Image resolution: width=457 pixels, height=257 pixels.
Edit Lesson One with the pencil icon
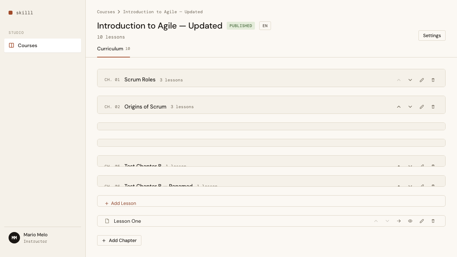click(422, 221)
